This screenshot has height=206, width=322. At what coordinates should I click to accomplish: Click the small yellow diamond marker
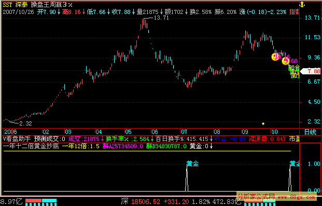tap(263, 123)
